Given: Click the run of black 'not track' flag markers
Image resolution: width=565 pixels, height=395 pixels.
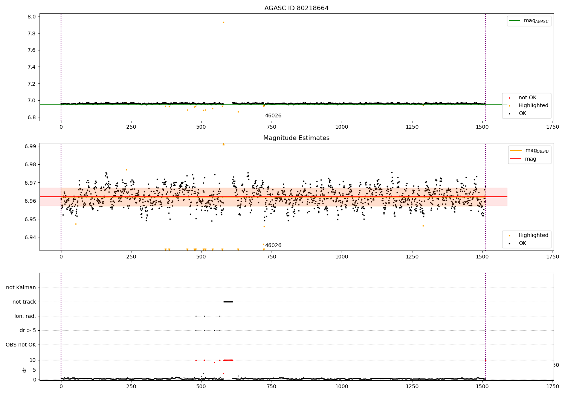Looking at the screenshot, I should point(228,302).
